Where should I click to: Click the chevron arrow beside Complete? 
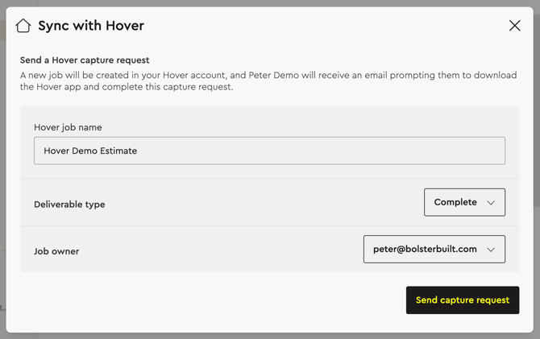click(x=491, y=203)
